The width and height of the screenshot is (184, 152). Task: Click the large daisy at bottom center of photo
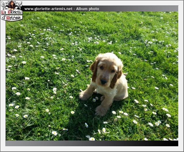point(92,139)
